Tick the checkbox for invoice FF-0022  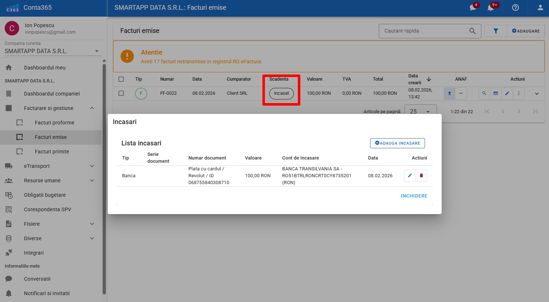coord(121,93)
